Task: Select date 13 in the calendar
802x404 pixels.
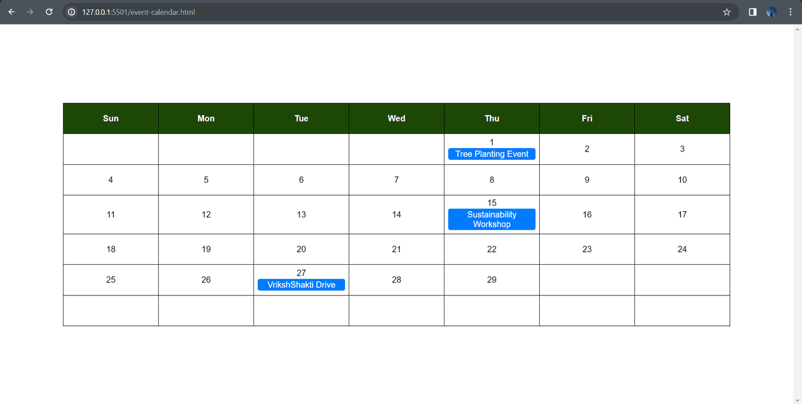Action: [301, 215]
